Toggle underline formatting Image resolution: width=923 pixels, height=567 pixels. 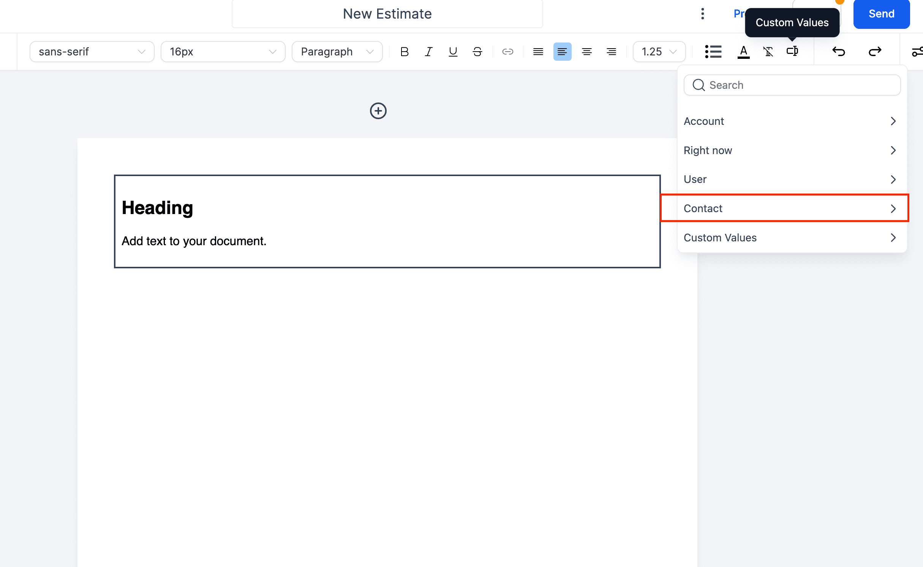tap(453, 52)
